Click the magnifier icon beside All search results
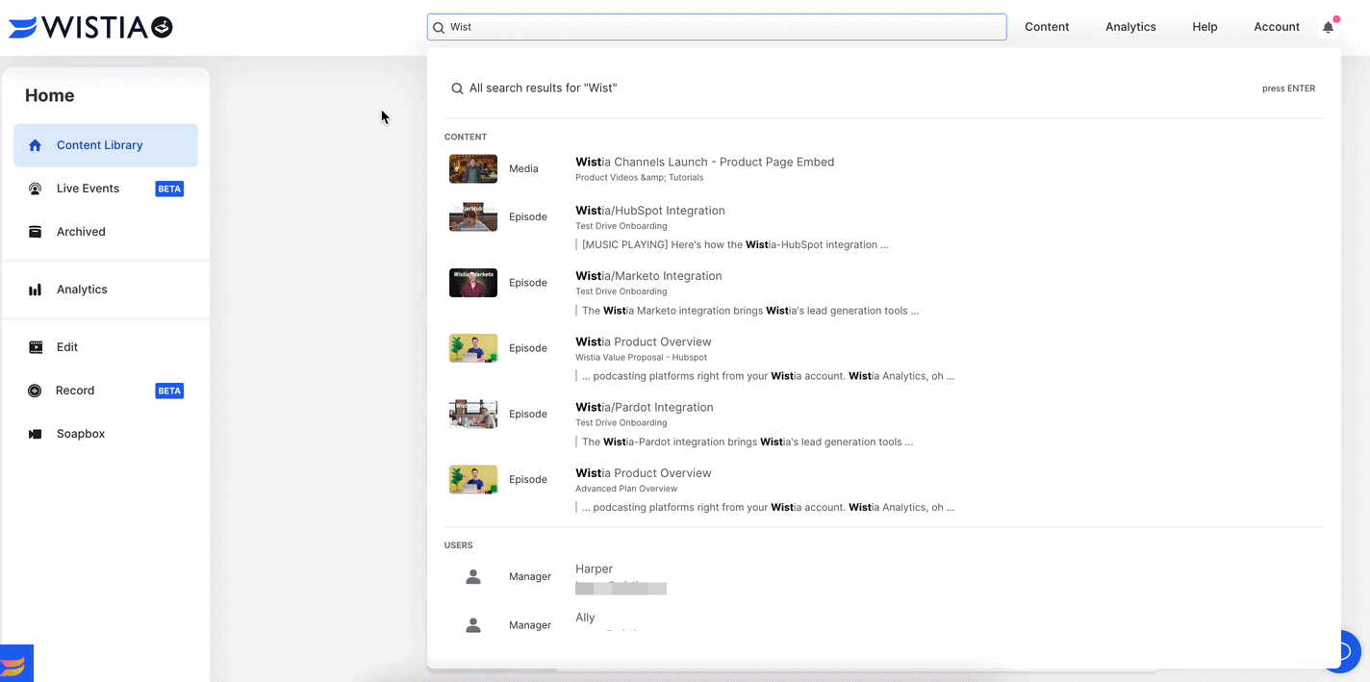The height and width of the screenshot is (682, 1370). point(458,88)
